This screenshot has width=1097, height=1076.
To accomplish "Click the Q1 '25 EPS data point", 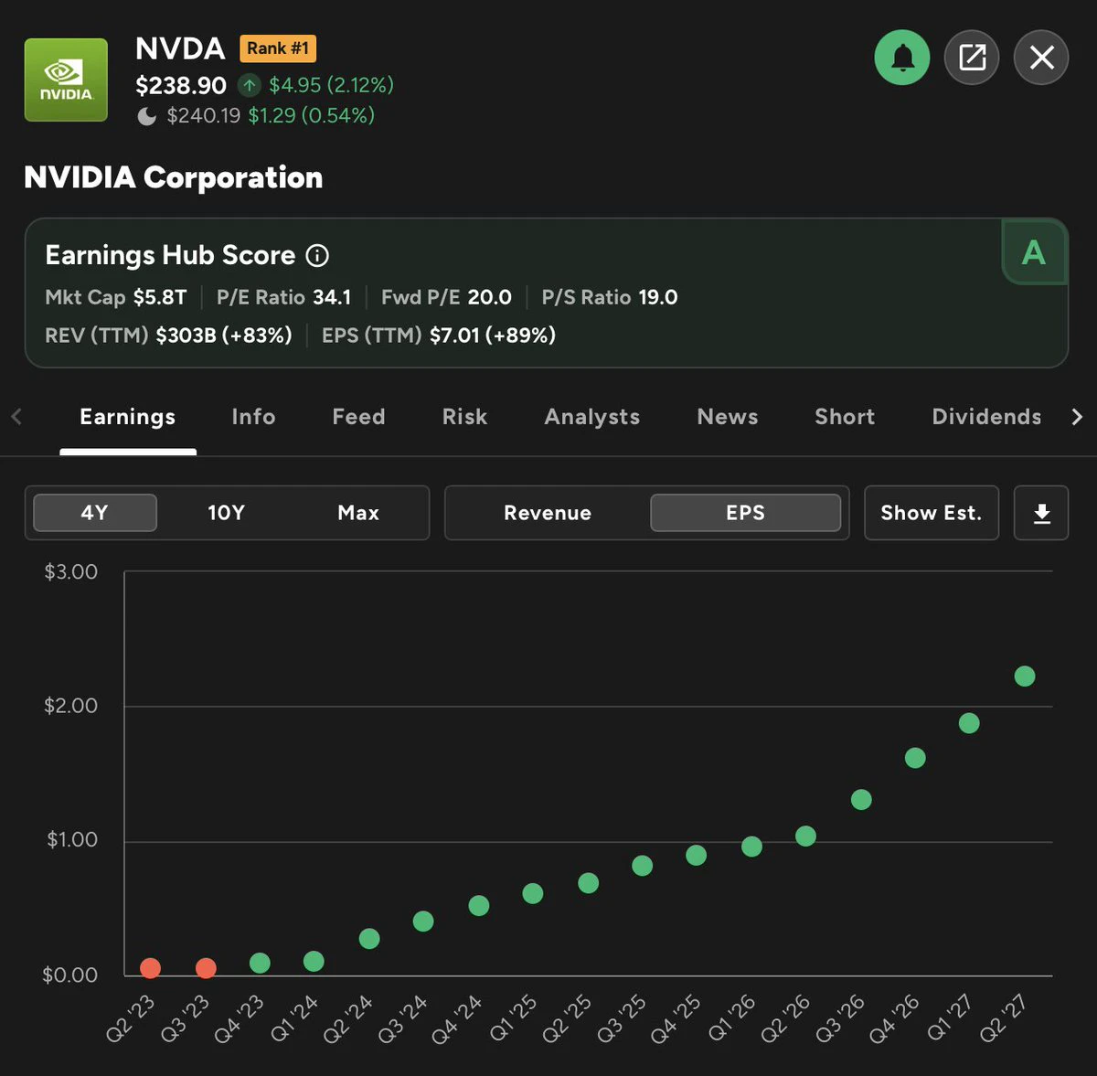I will pos(533,893).
